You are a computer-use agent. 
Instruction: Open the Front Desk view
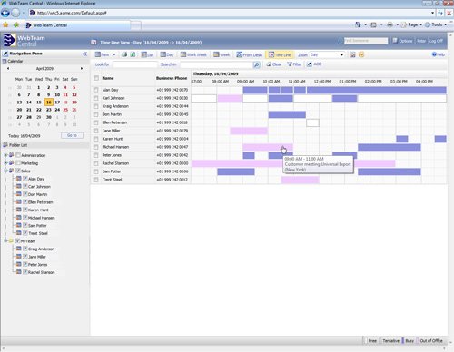pyautogui.click(x=249, y=54)
